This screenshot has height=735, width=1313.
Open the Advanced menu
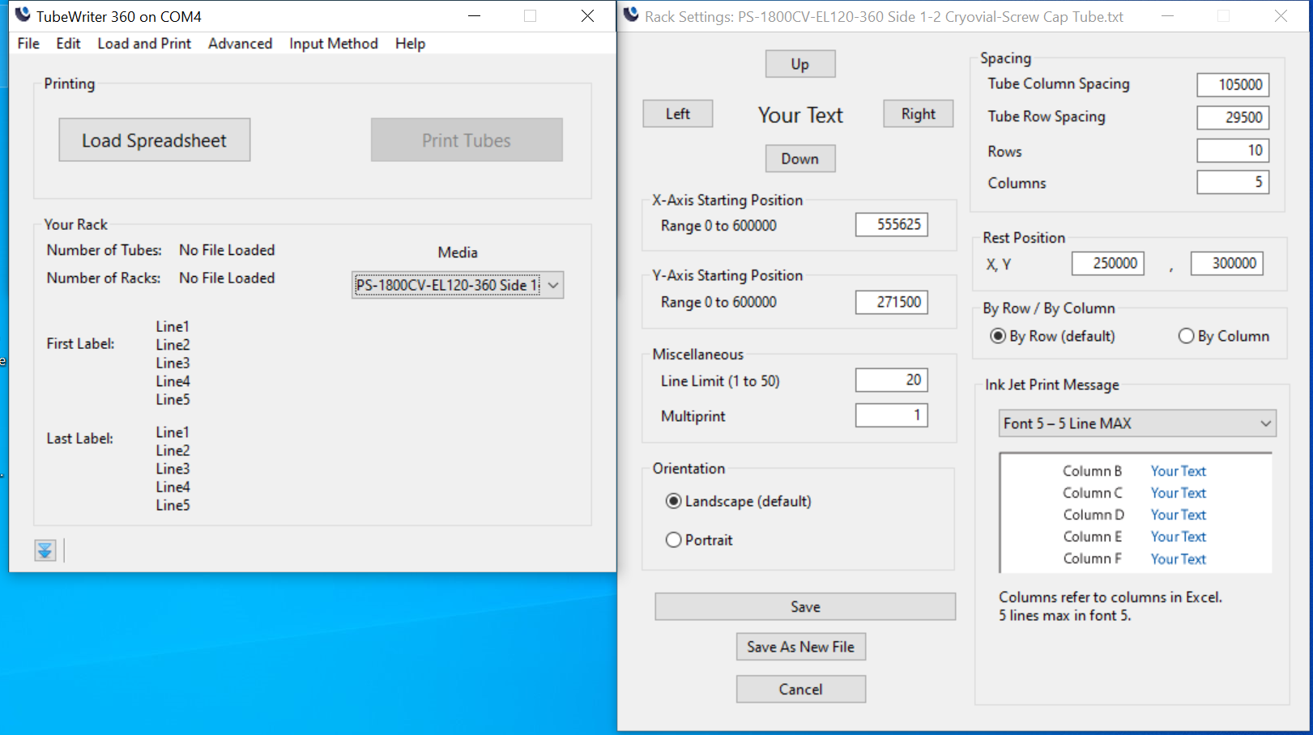tap(240, 44)
